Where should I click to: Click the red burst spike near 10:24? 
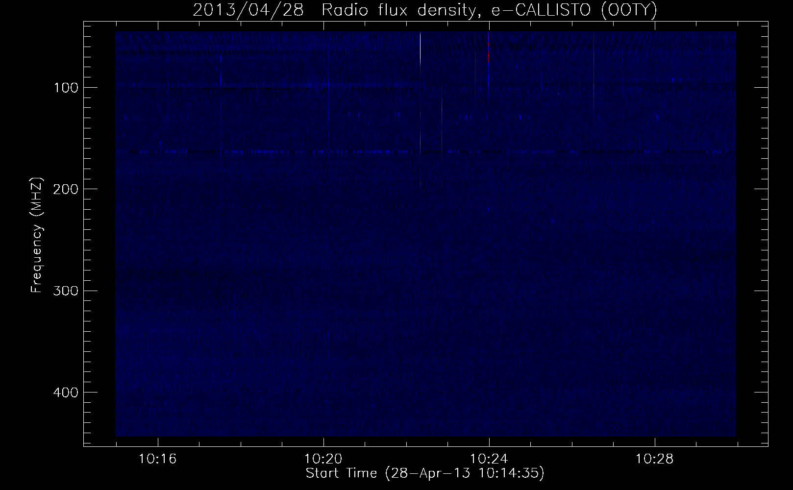(x=489, y=48)
